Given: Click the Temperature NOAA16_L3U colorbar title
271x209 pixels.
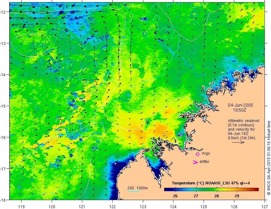Looking at the screenshot, I should (x=211, y=183).
